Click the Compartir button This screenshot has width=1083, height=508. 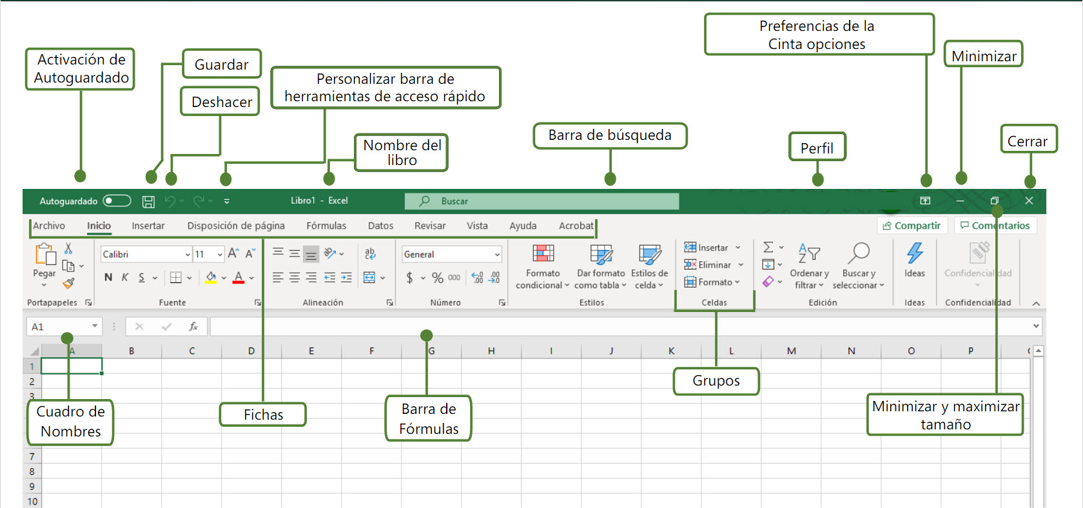(x=912, y=226)
